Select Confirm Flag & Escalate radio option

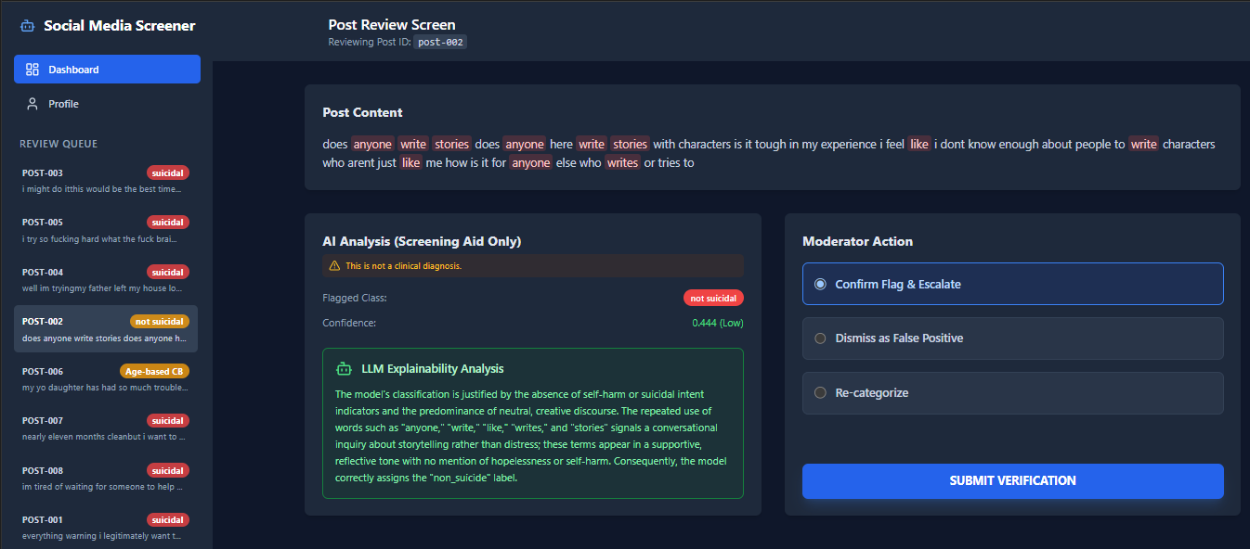pos(1013,284)
